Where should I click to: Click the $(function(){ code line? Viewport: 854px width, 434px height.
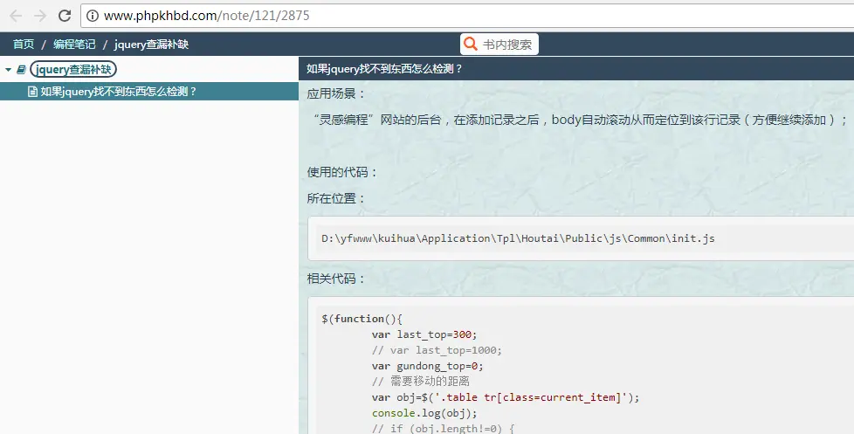[362, 319]
